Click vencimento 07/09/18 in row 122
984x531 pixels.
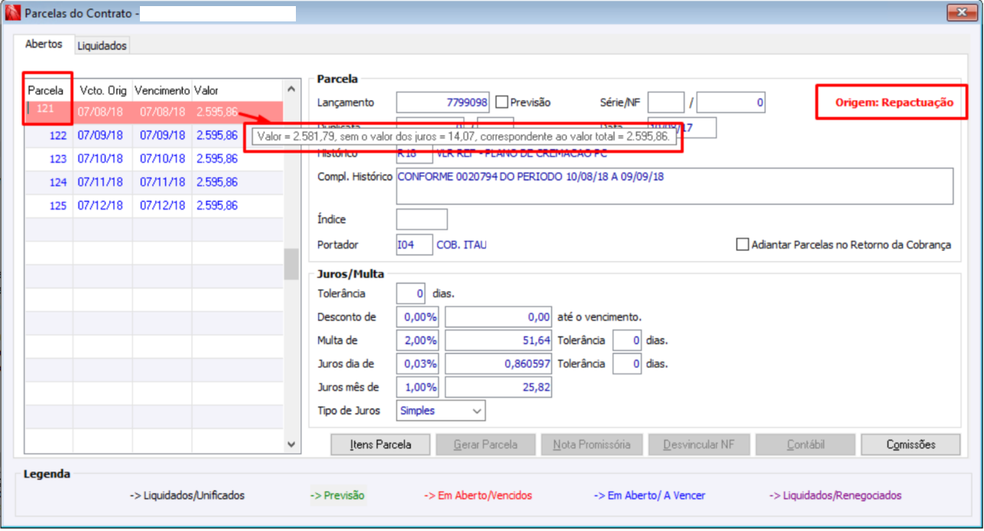click(161, 135)
